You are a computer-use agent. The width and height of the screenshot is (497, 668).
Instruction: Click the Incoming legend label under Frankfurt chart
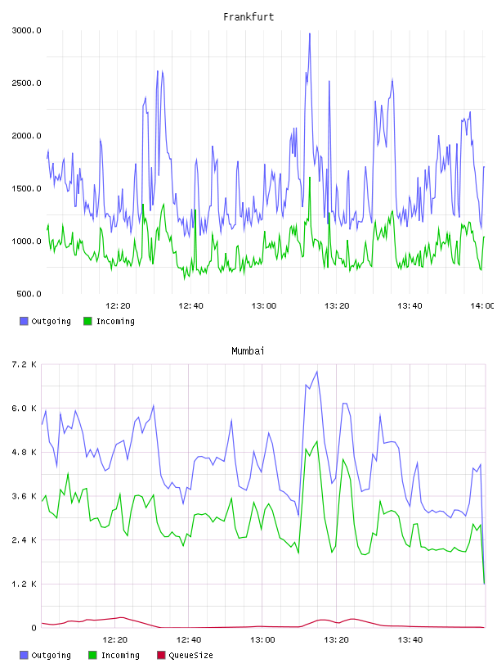pos(115,321)
